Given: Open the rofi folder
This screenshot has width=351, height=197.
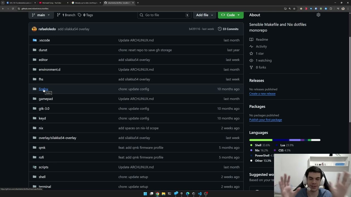Looking at the screenshot, I should click(41, 157).
